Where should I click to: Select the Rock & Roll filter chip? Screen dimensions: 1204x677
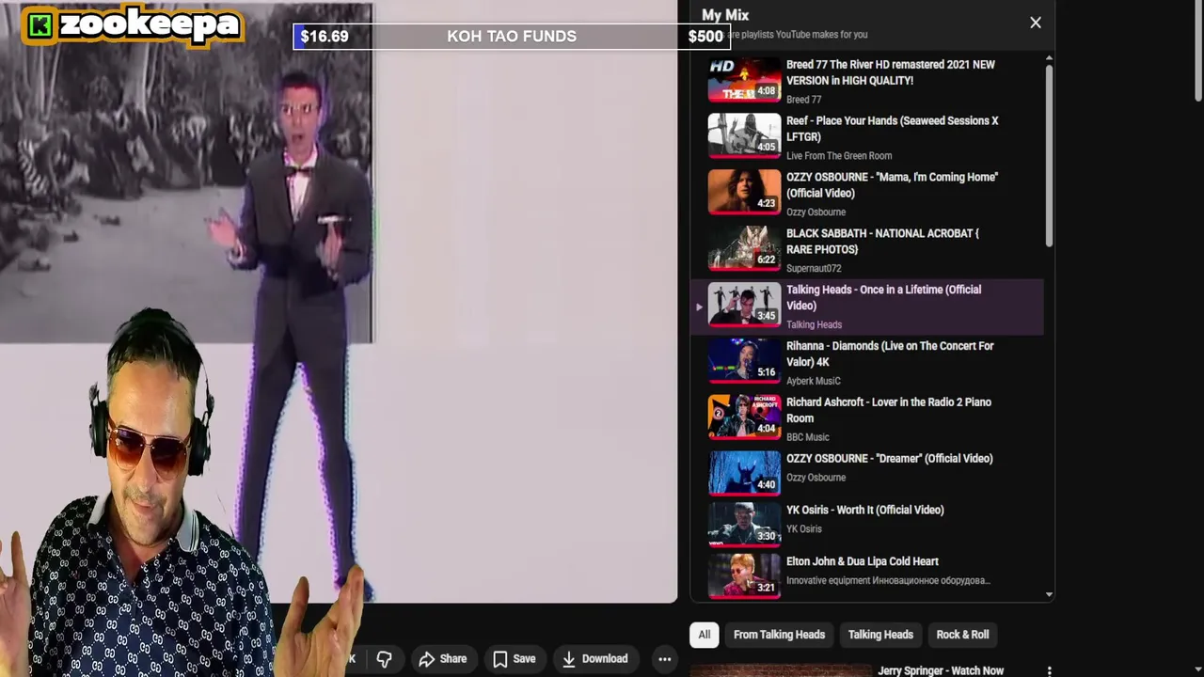click(962, 635)
